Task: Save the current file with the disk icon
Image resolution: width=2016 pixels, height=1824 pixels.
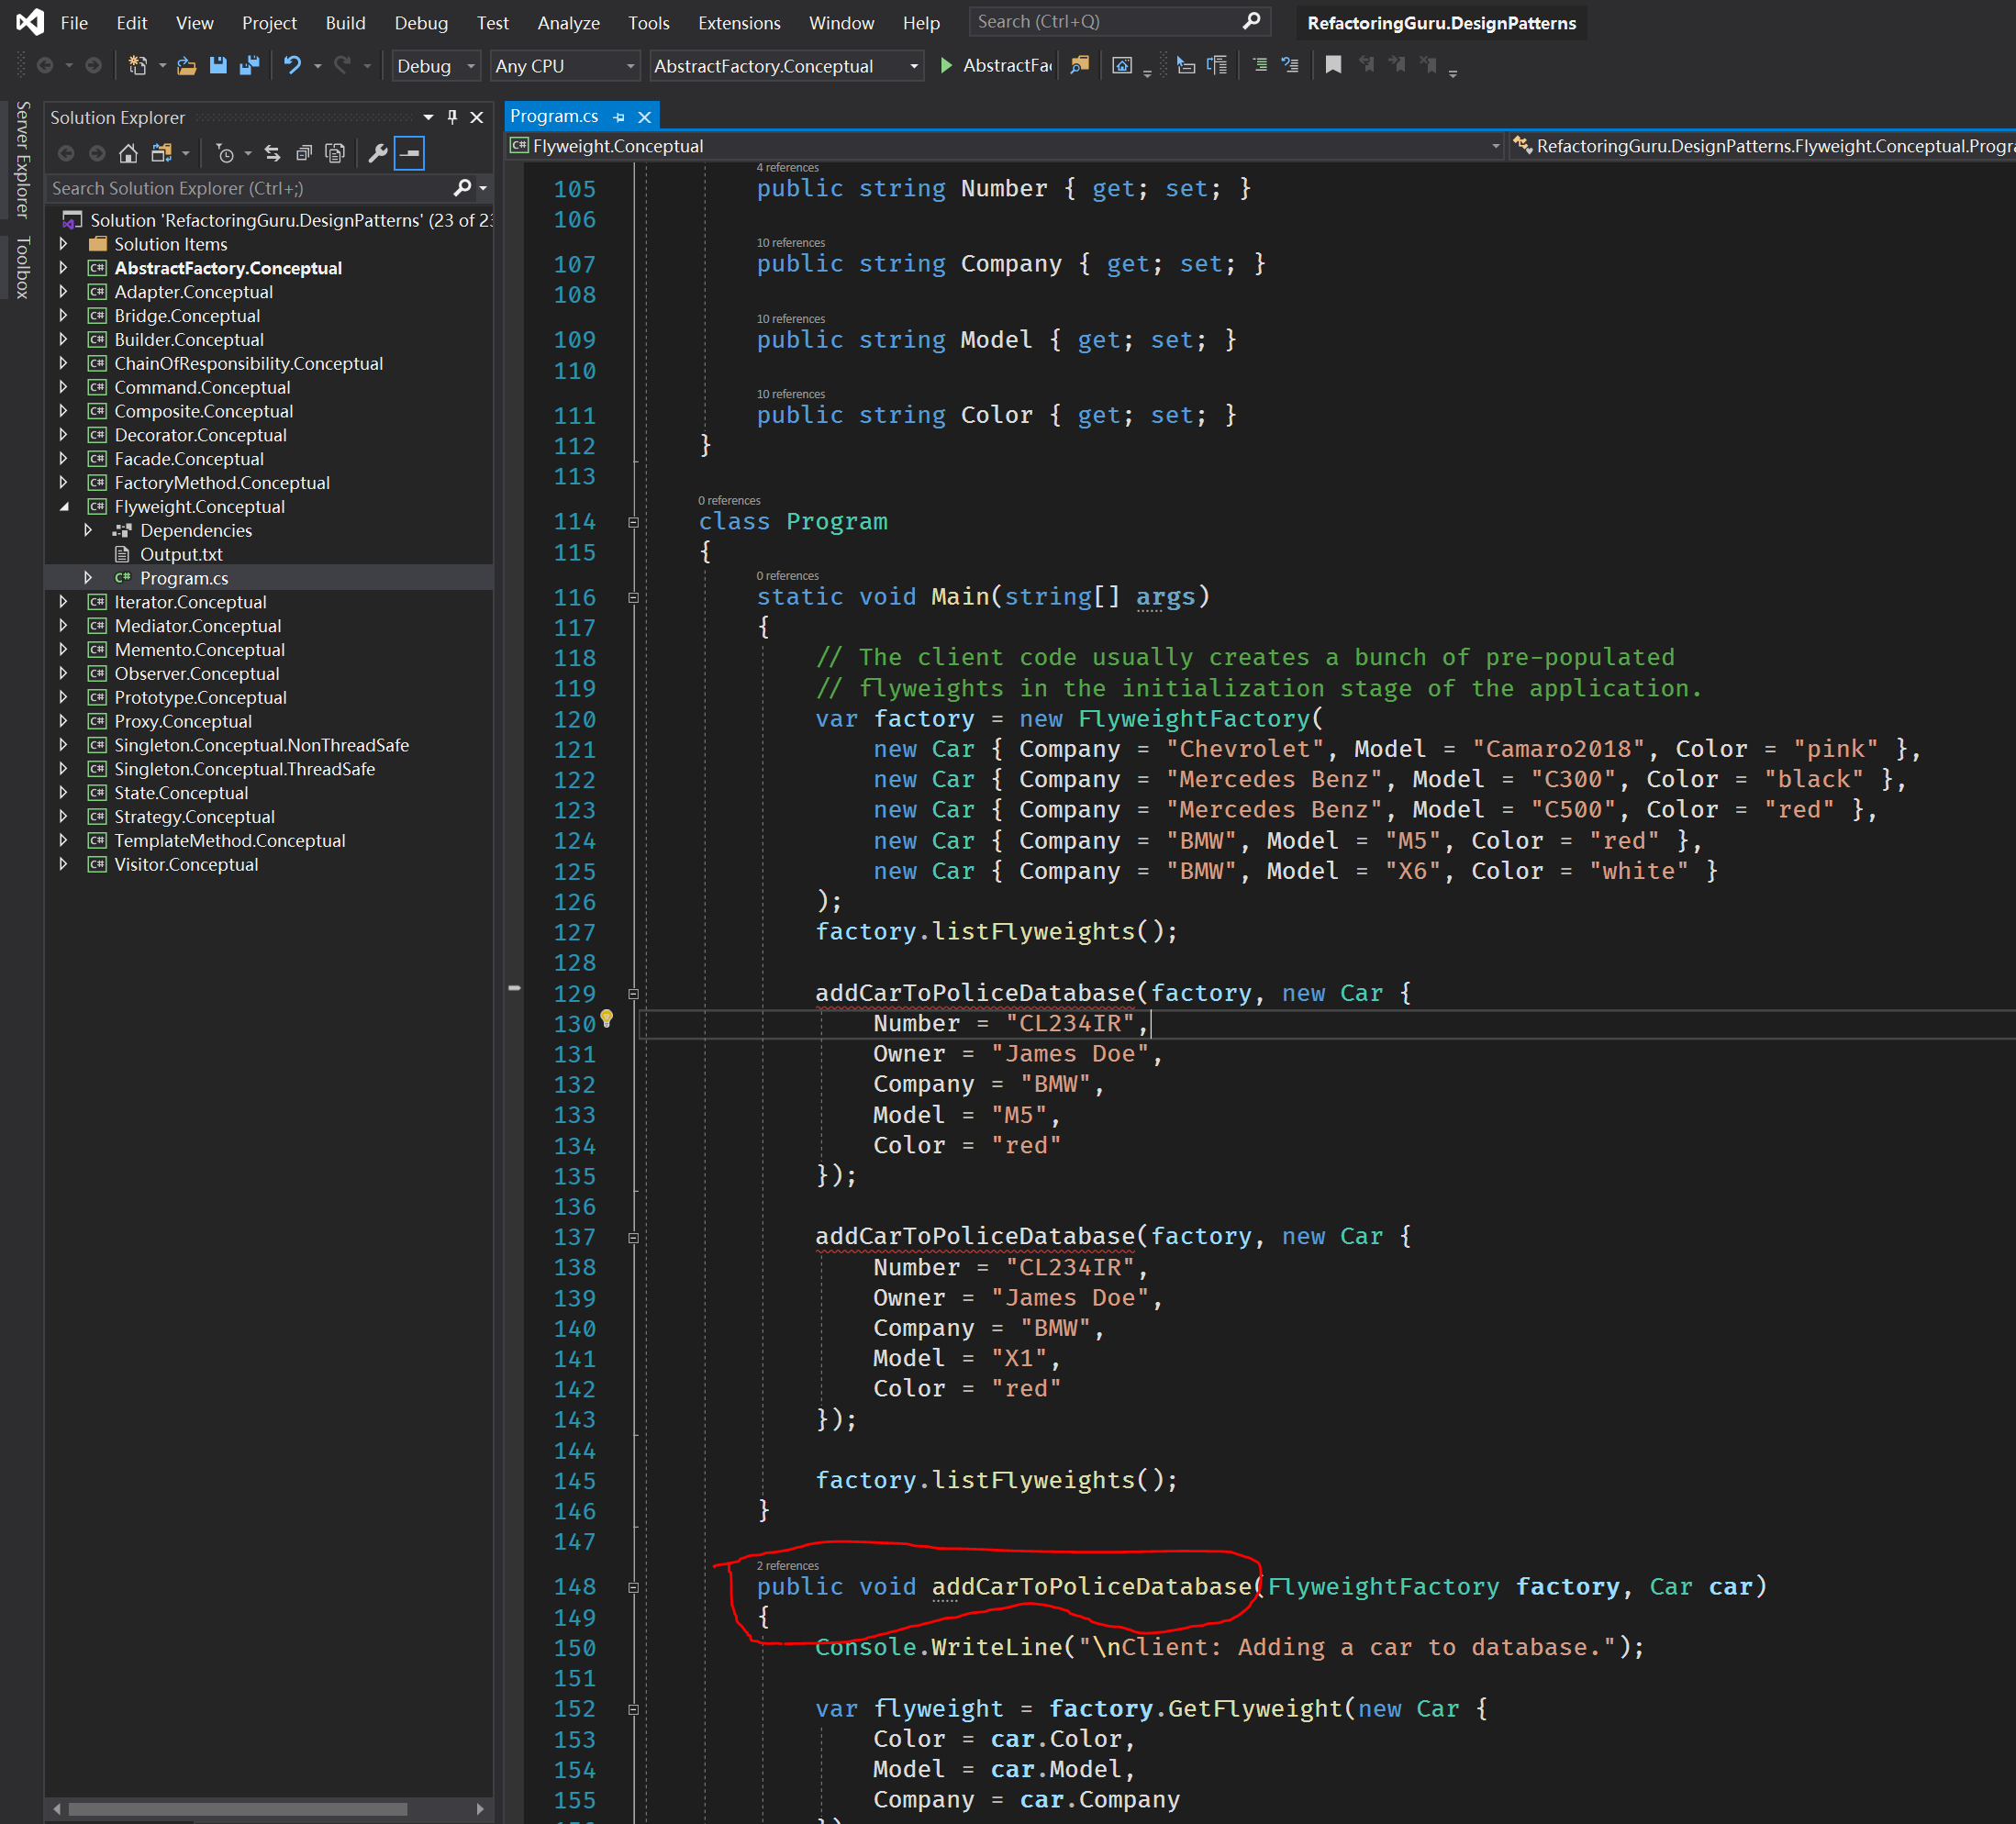Action: (x=218, y=66)
